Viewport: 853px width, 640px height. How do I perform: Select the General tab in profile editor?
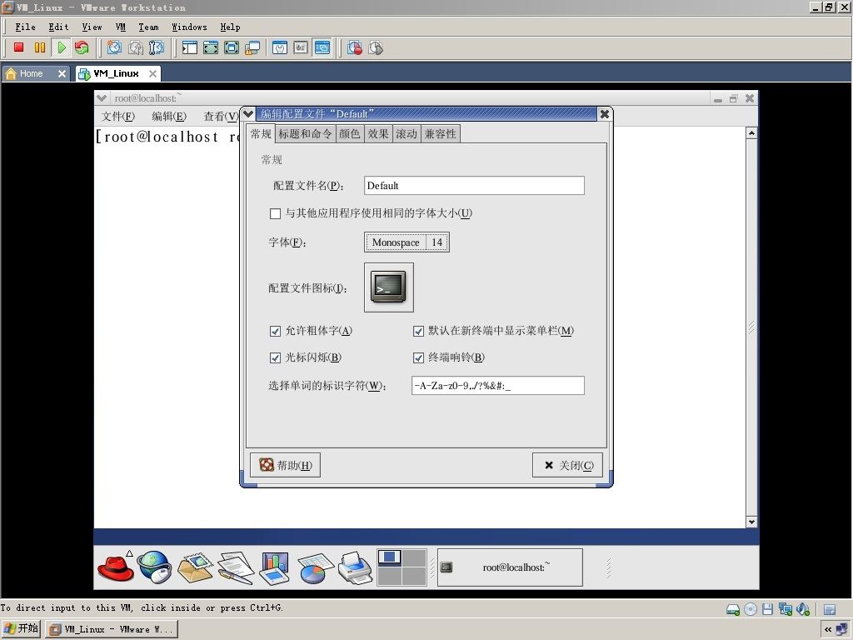click(x=261, y=134)
